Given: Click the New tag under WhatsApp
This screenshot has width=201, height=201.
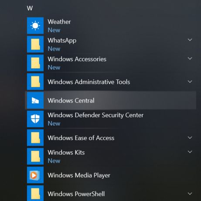Looking at the screenshot, I should [54, 49].
